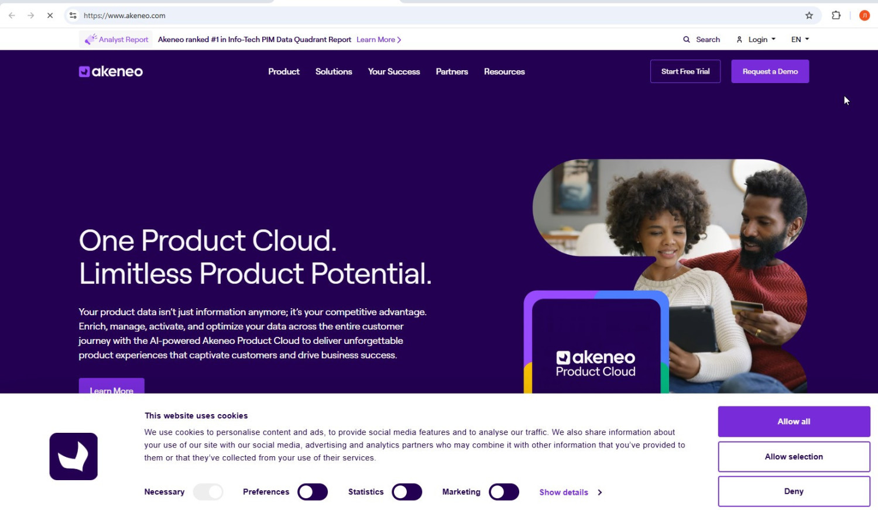Click the site information icon in address bar
This screenshot has width=878, height=510.
tap(73, 16)
